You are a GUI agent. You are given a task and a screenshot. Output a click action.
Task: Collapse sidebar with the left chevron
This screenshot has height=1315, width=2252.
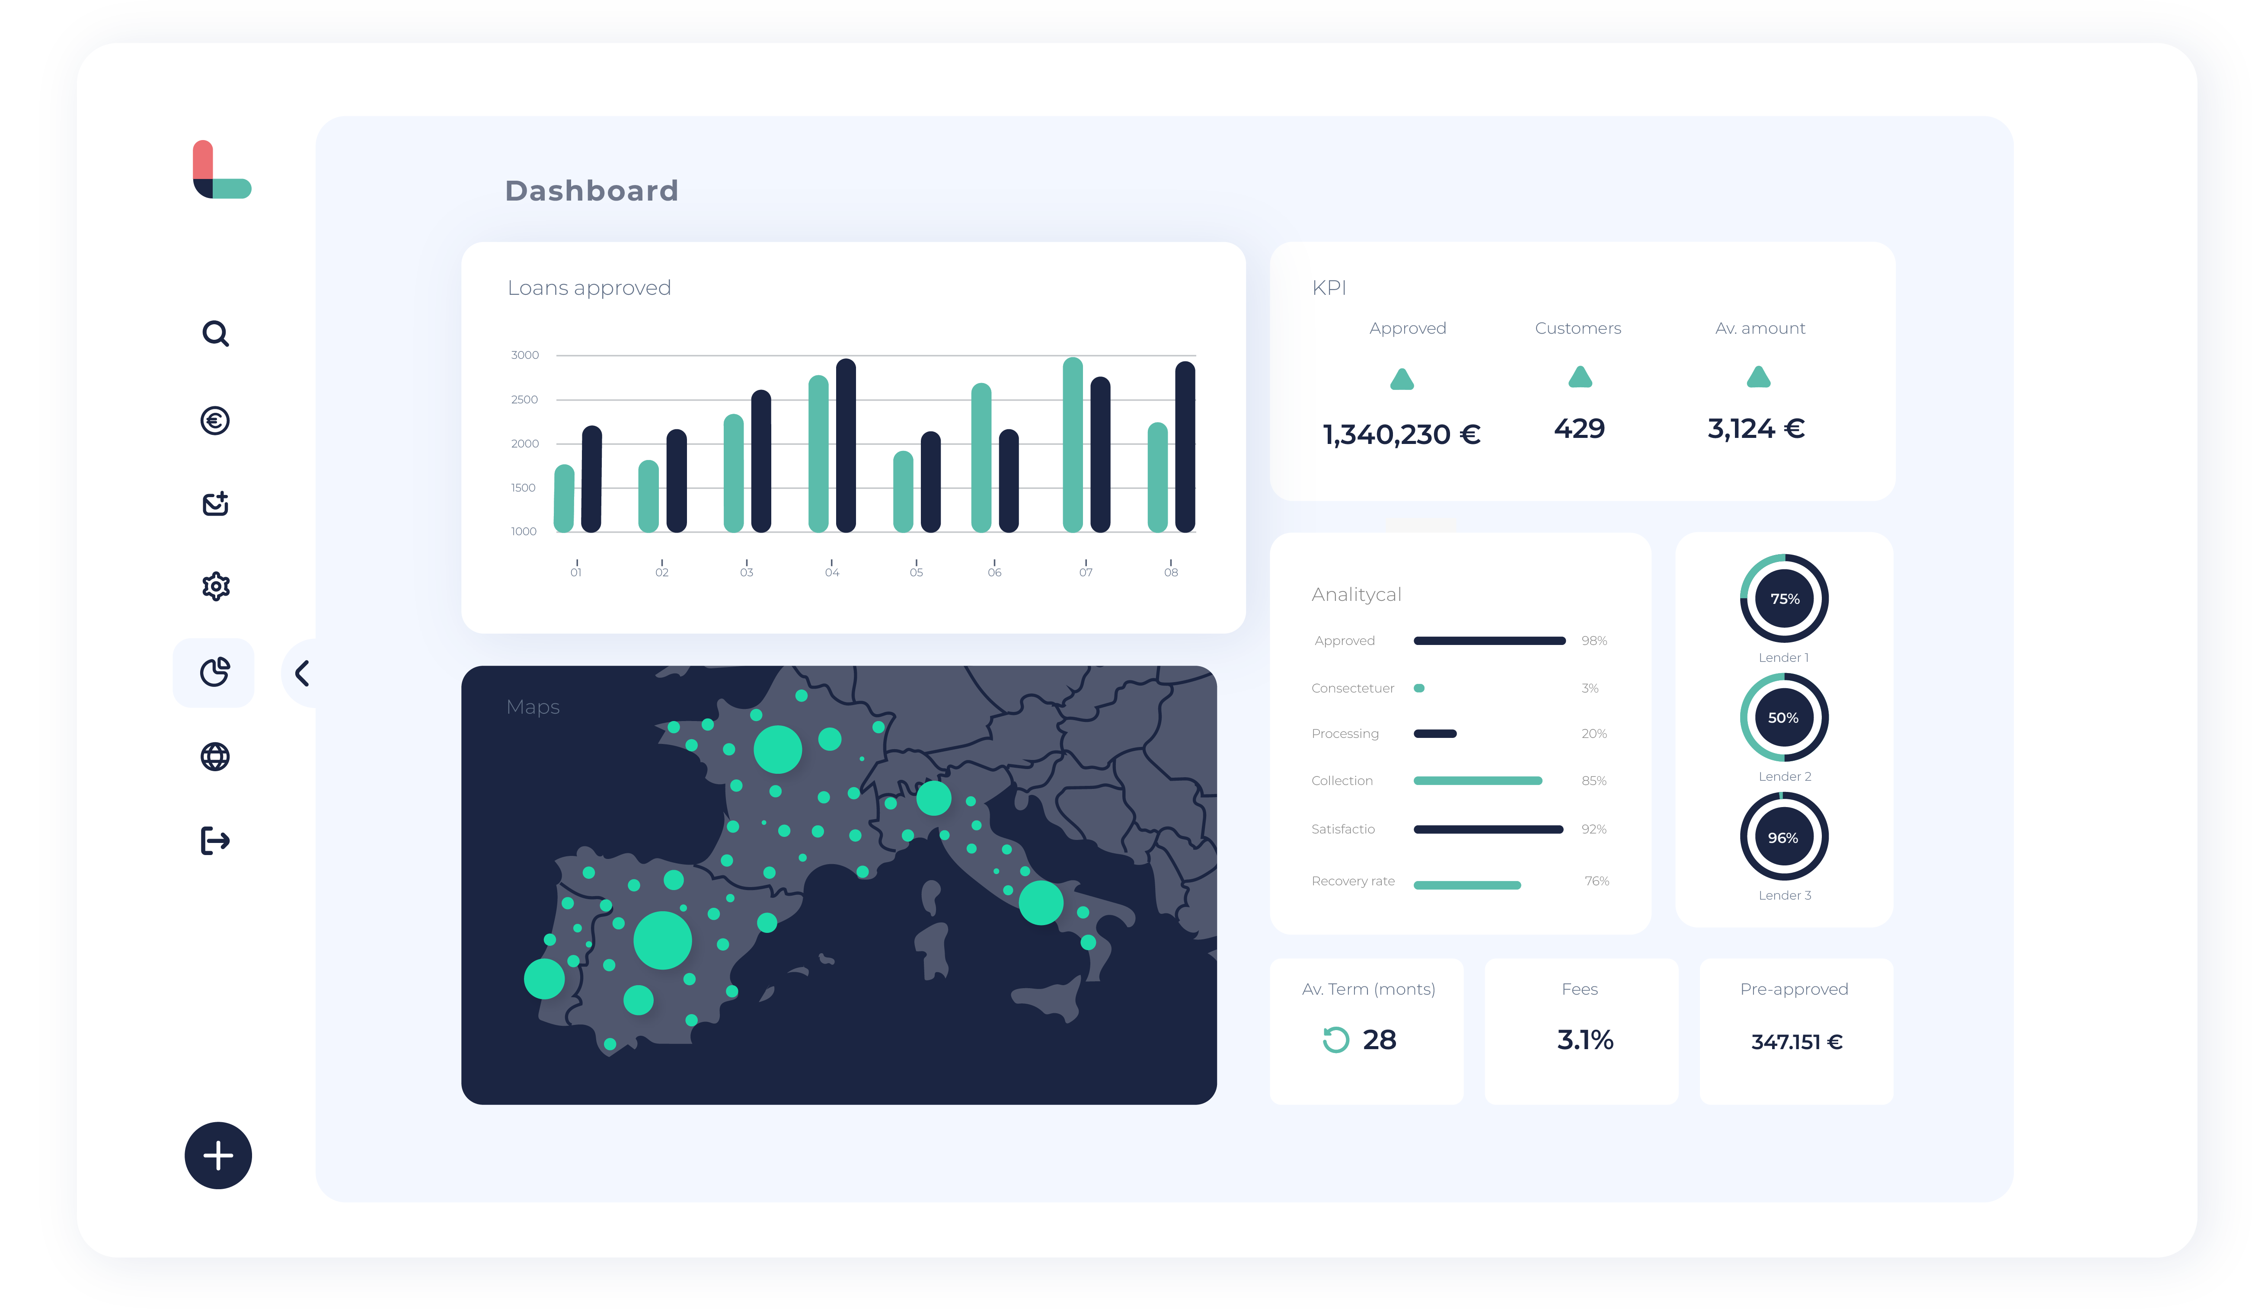(x=303, y=673)
